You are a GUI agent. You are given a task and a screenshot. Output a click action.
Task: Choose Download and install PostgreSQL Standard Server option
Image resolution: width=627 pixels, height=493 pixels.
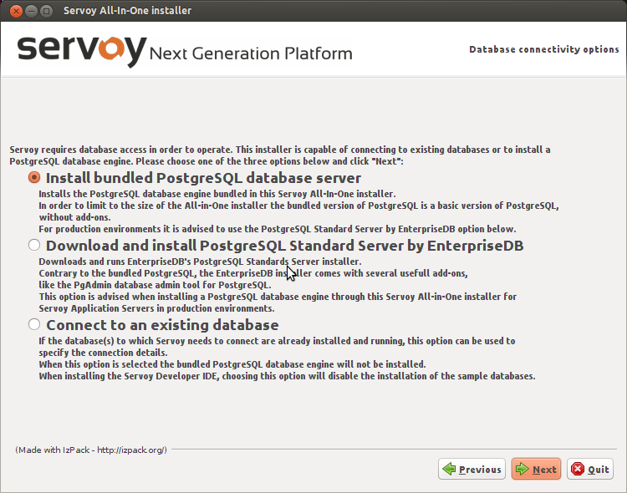coord(34,245)
